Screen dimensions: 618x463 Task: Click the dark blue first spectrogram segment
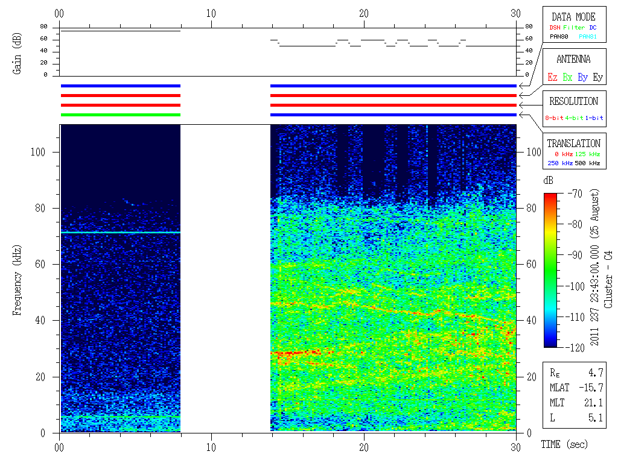click(120, 279)
